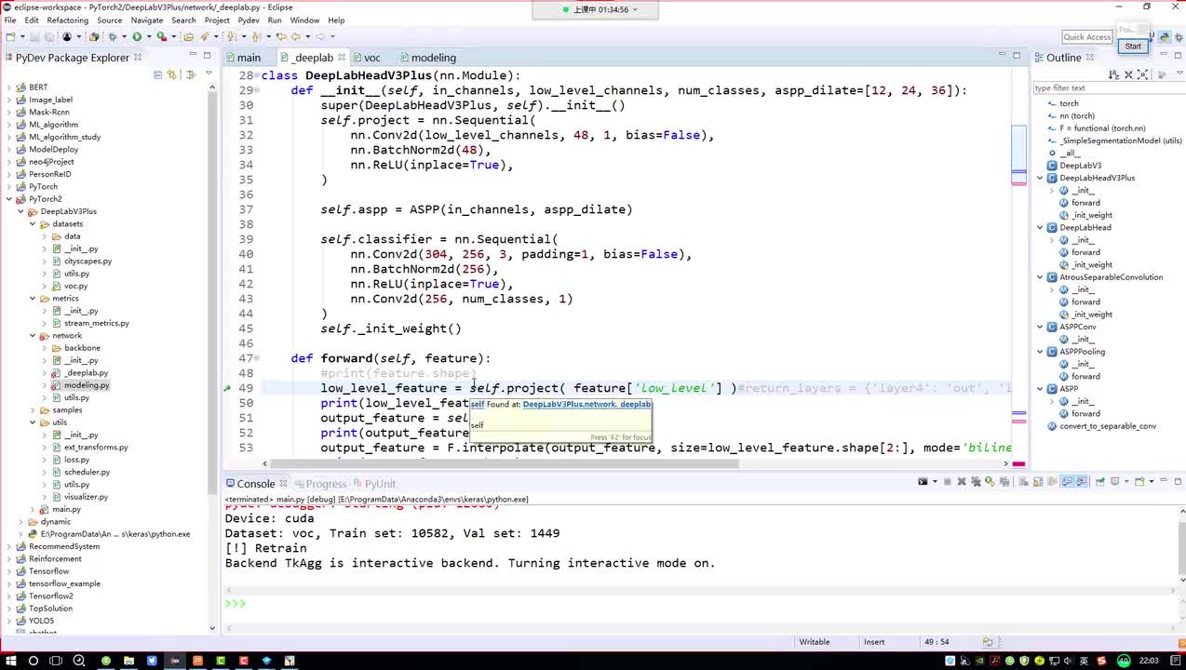The width and height of the screenshot is (1186, 670).
Task: Click the Open Type folder toolbar icon
Action: click(189, 36)
